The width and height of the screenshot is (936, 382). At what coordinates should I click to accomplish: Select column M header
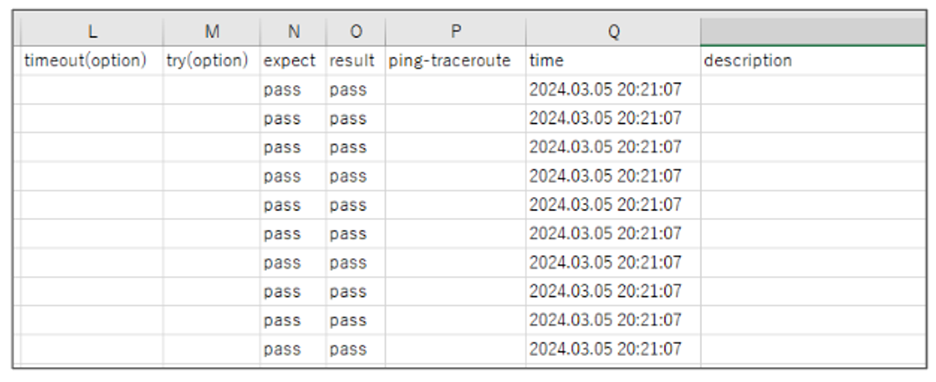pyautogui.click(x=212, y=31)
